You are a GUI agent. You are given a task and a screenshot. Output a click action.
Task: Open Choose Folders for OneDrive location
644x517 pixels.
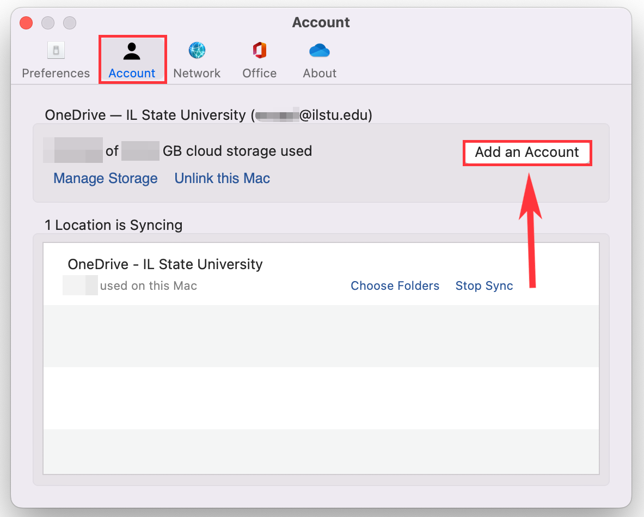click(x=395, y=285)
